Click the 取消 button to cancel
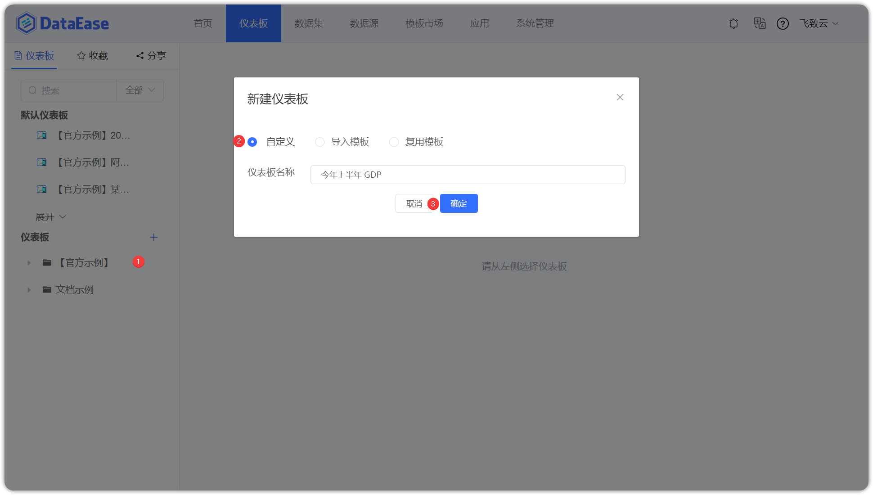The height and width of the screenshot is (495, 873). pyautogui.click(x=413, y=203)
